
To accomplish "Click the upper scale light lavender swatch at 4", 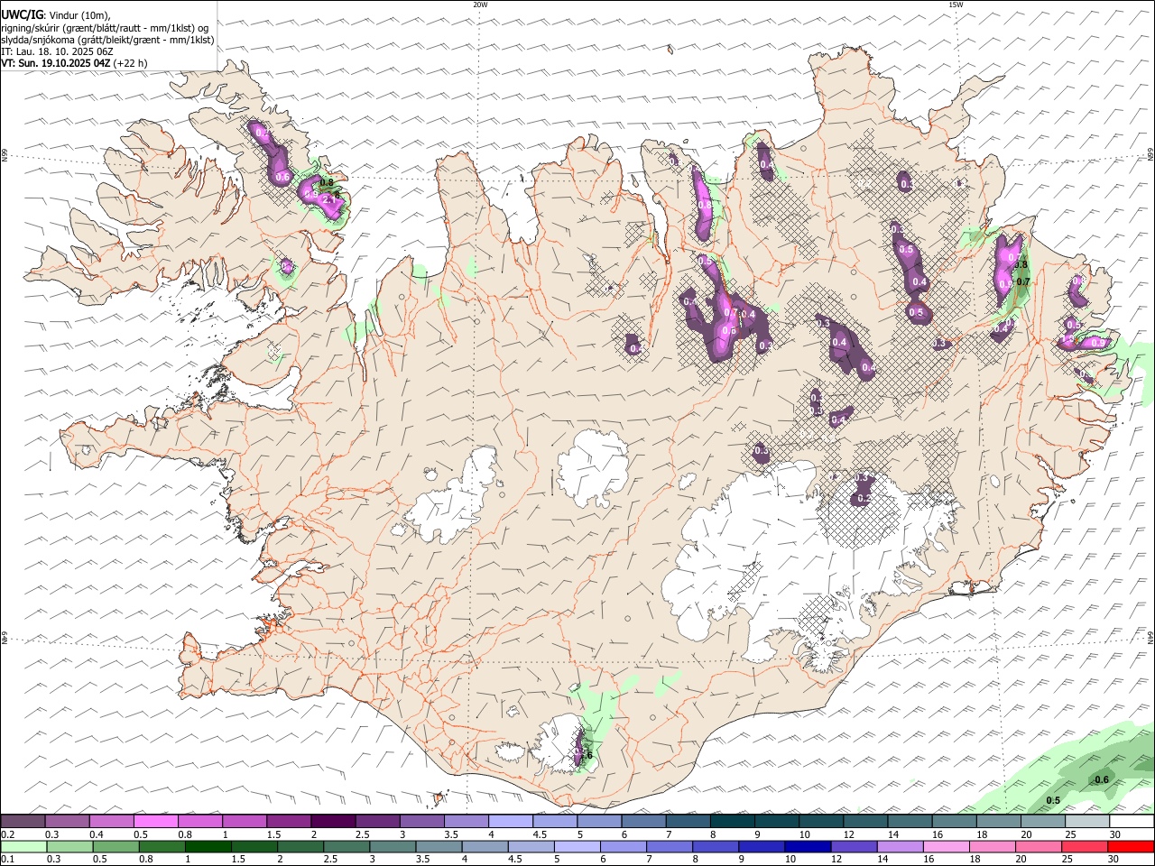I will click(x=510, y=821).
